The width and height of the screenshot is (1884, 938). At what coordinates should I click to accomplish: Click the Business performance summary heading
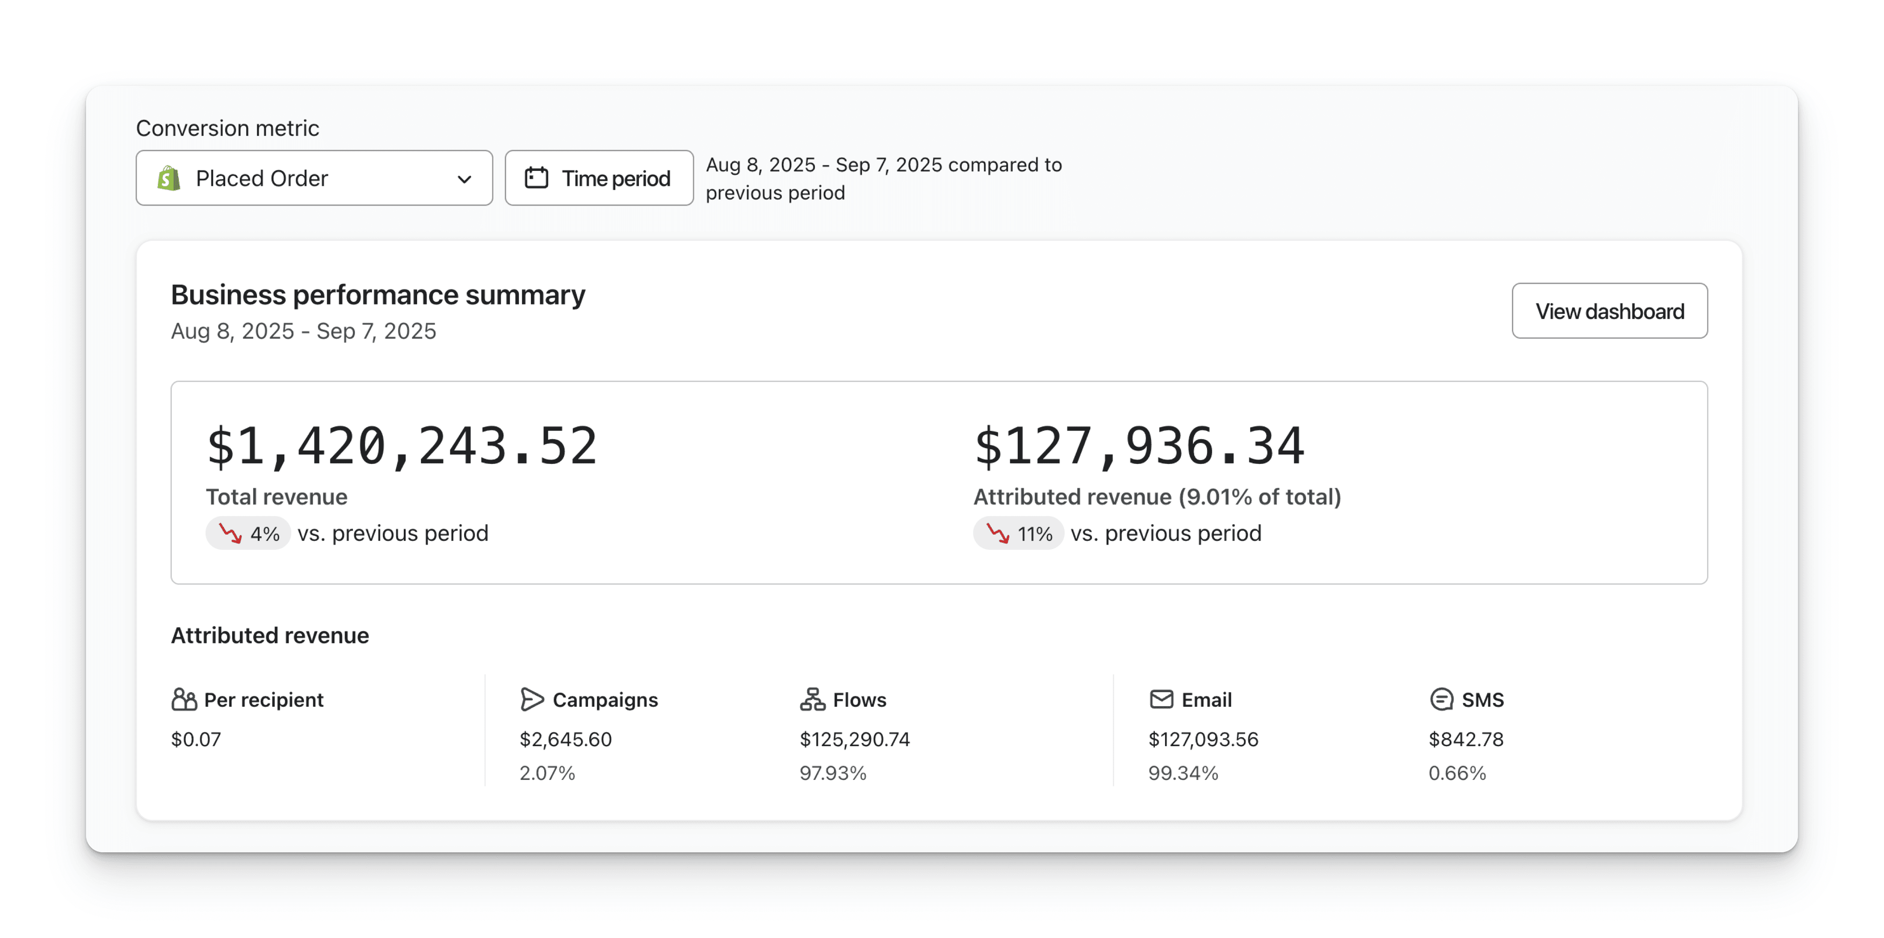[377, 295]
